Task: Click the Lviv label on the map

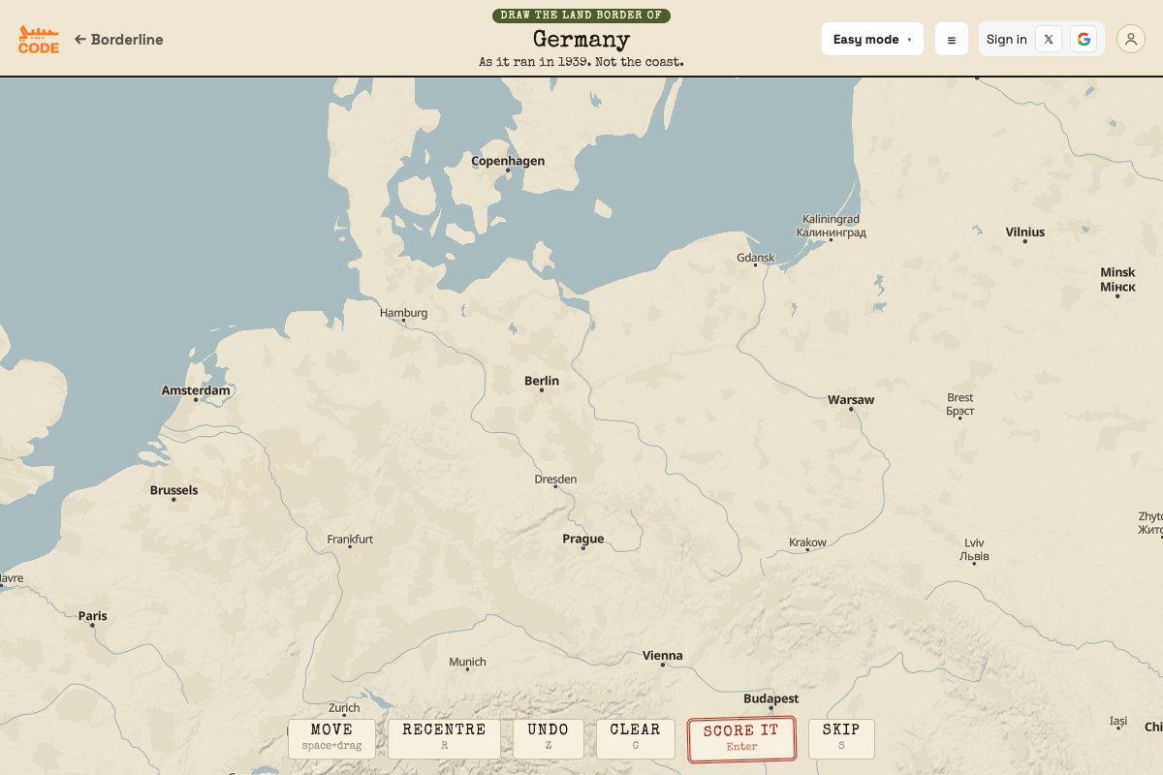Action: click(974, 549)
